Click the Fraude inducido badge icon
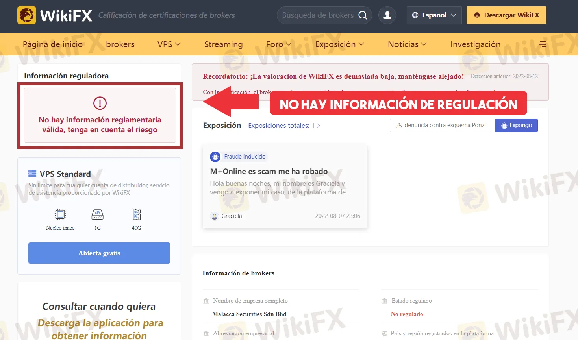 (215, 157)
